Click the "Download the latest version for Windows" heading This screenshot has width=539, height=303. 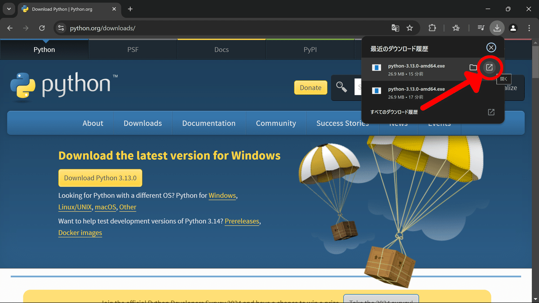click(x=169, y=156)
